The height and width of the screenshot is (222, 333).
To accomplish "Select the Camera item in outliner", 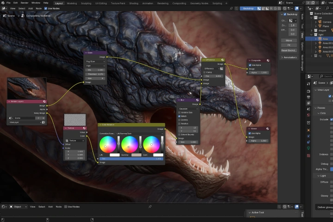I will point(327,22).
